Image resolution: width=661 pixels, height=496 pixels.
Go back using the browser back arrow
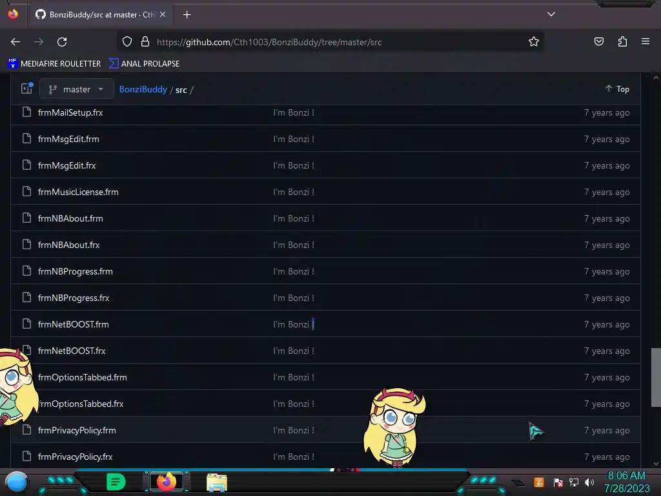pos(15,42)
